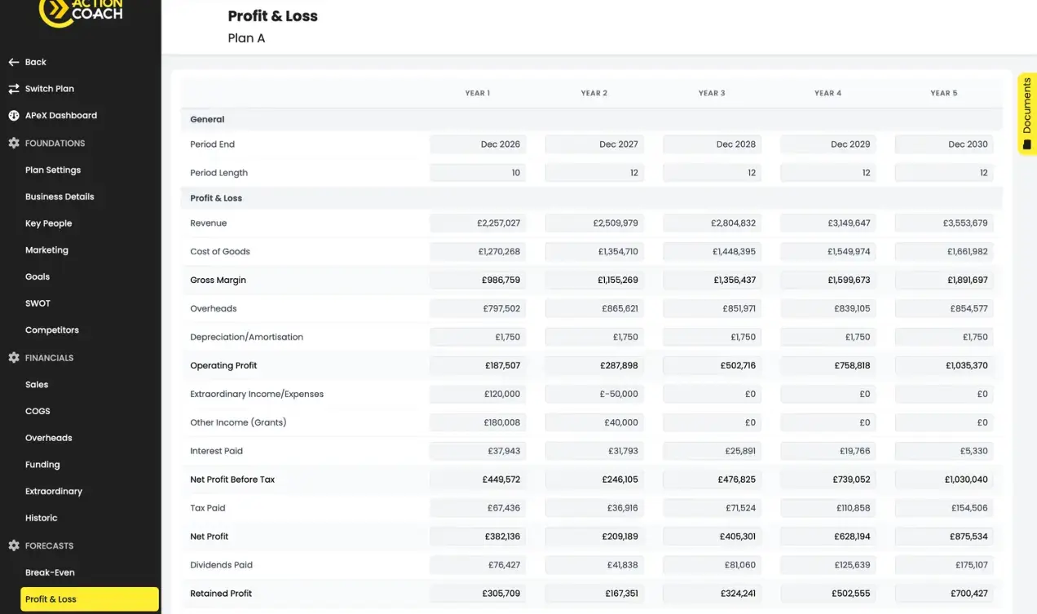Collapse the FORECASTS section header
Screen dimensions: 1037x614
(x=49, y=546)
